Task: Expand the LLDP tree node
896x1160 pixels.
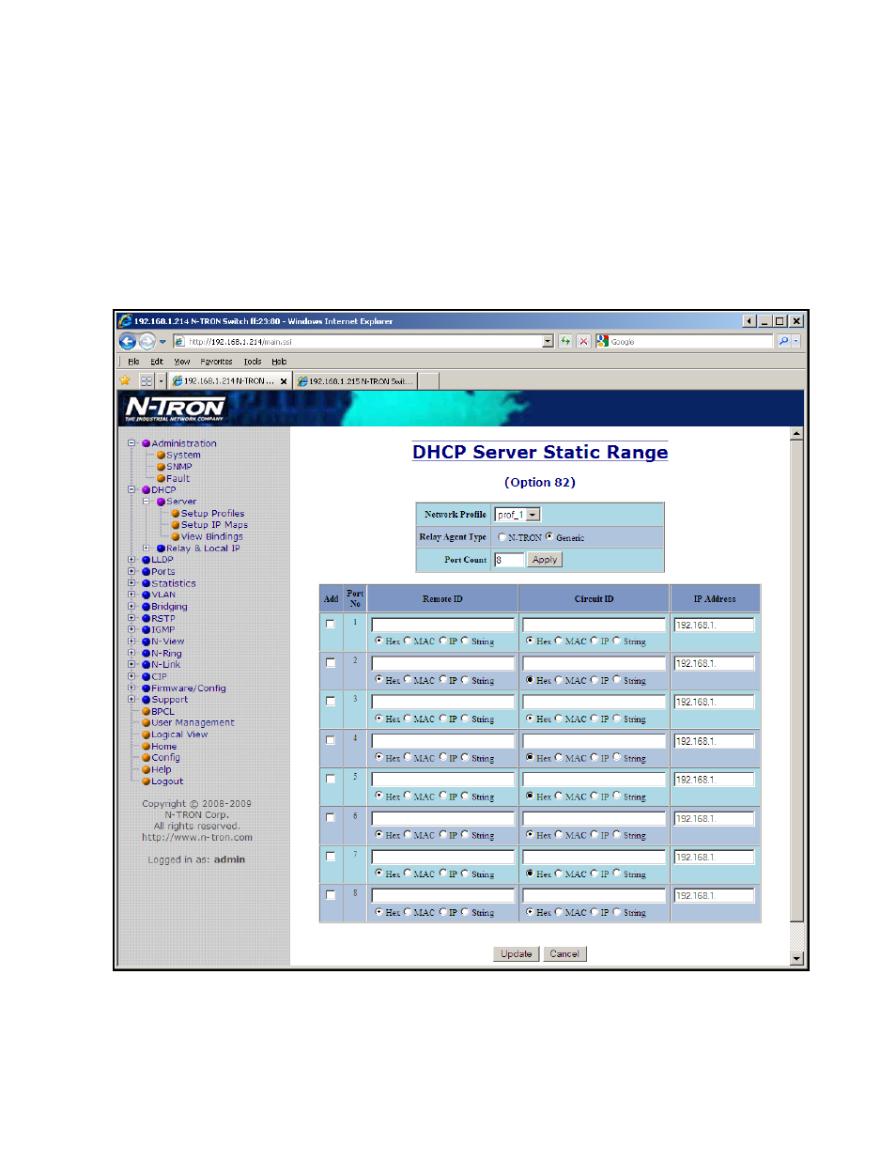Action: point(132,560)
